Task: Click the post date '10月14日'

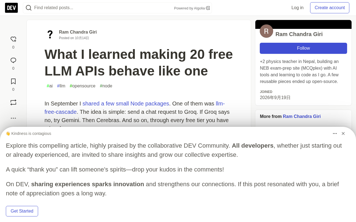Action: pos(82,38)
